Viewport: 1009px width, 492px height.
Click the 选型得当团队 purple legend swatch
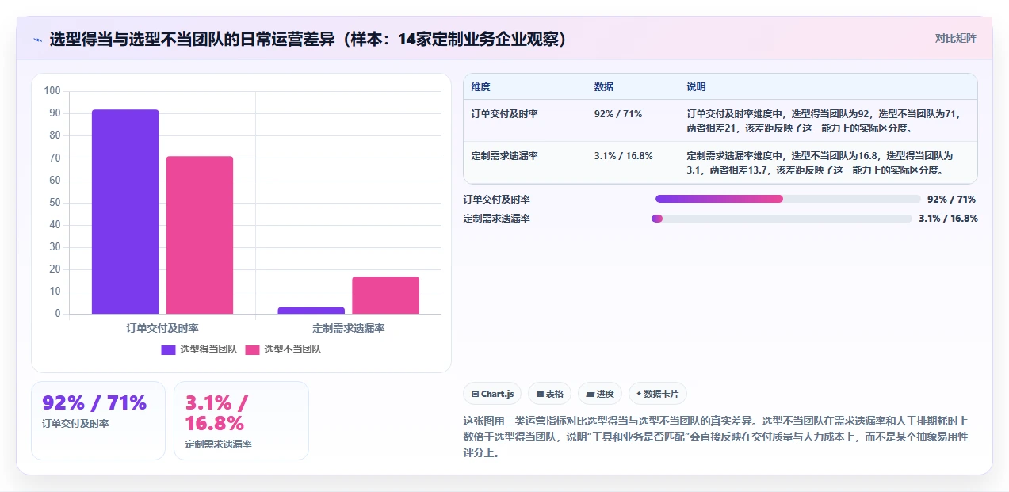click(168, 349)
